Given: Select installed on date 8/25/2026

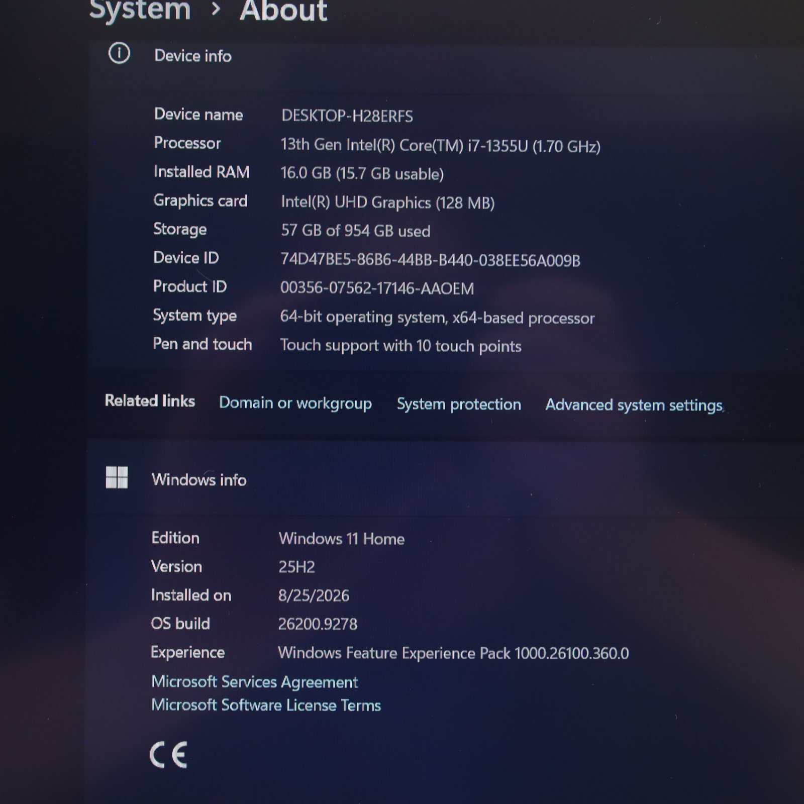Looking at the screenshot, I should point(314,595).
